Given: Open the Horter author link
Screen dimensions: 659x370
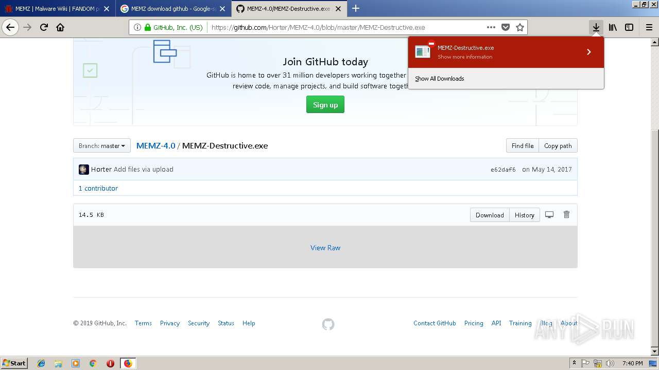Looking at the screenshot, I should tap(101, 170).
